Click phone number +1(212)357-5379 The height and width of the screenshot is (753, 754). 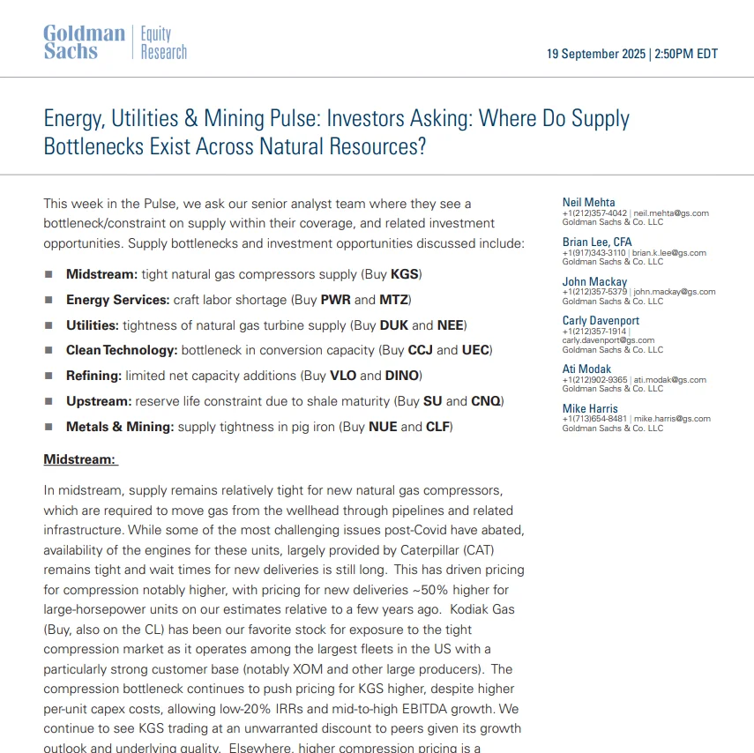click(594, 291)
